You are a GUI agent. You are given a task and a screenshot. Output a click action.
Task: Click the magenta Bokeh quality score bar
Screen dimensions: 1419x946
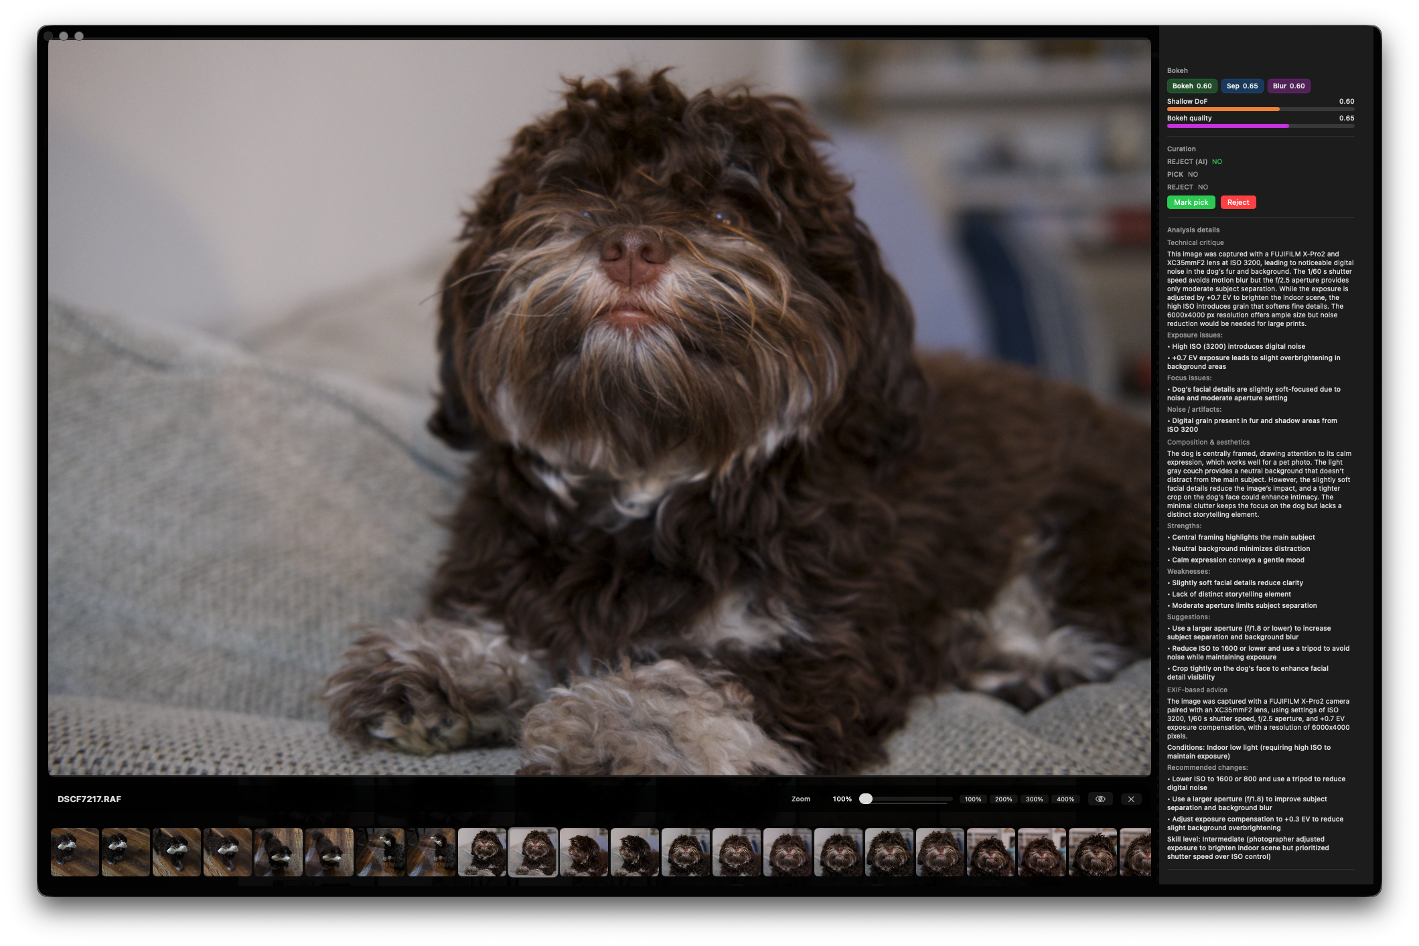[x=1227, y=126]
